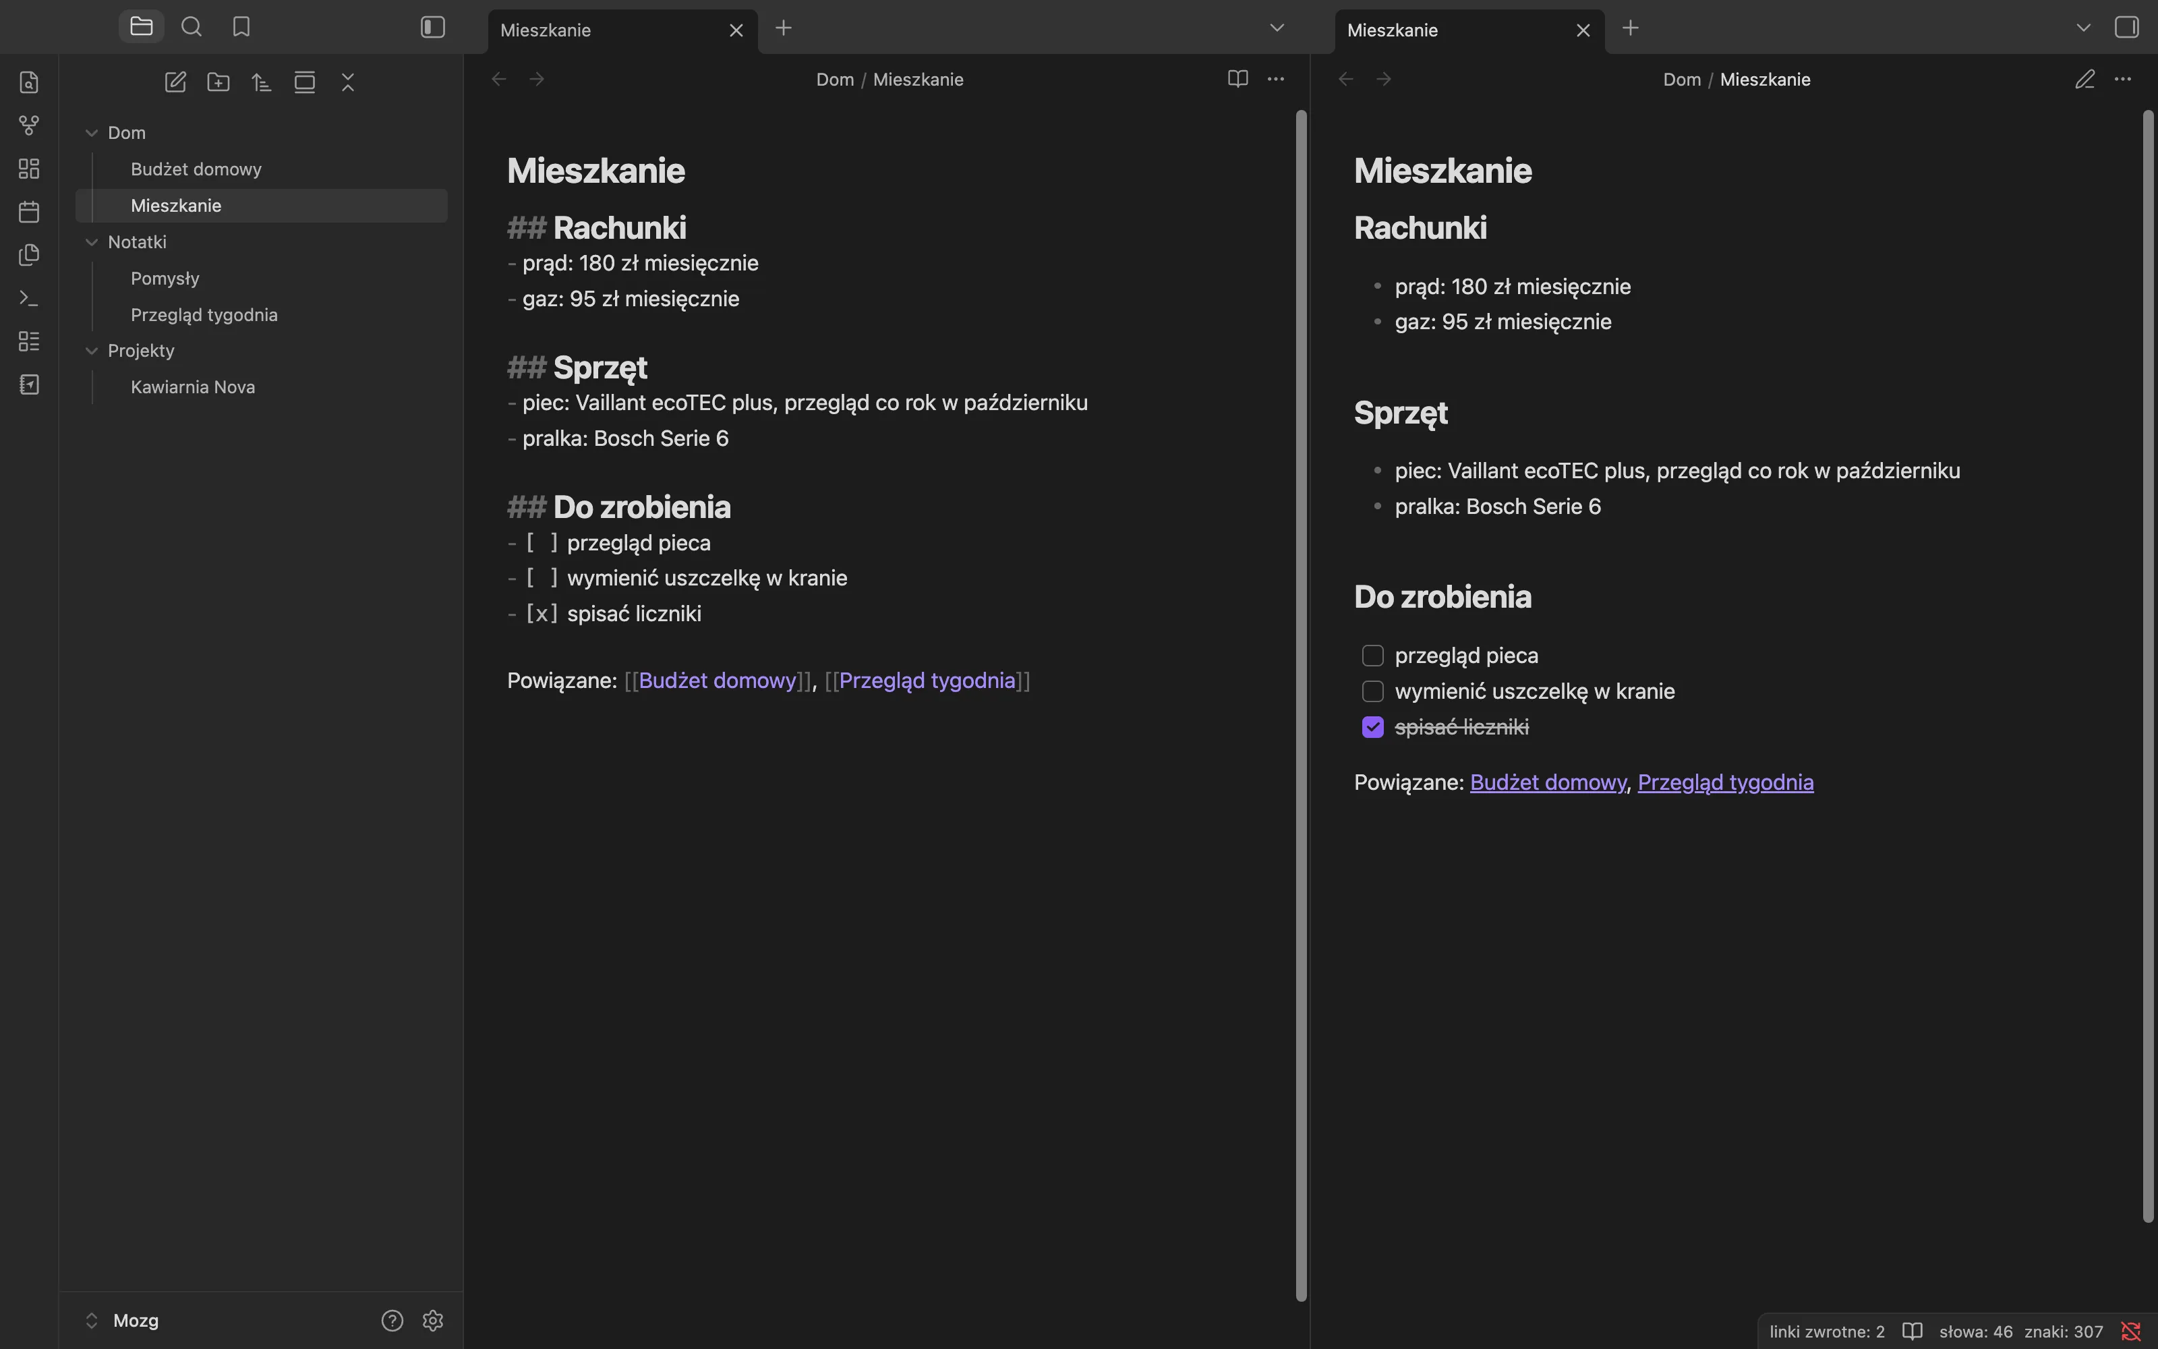The height and width of the screenshot is (1349, 2158).
Task: Insert template ribbon icon
Action: 30,255
